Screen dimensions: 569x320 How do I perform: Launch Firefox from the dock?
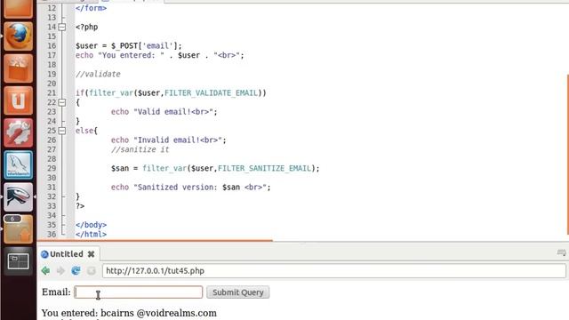[18, 36]
